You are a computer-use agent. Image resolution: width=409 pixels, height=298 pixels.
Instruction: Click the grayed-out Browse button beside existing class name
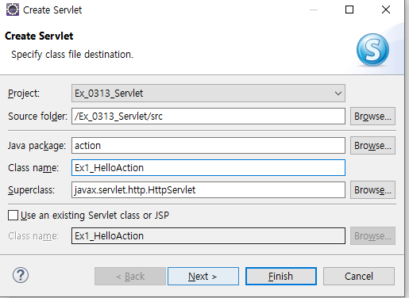click(x=372, y=235)
